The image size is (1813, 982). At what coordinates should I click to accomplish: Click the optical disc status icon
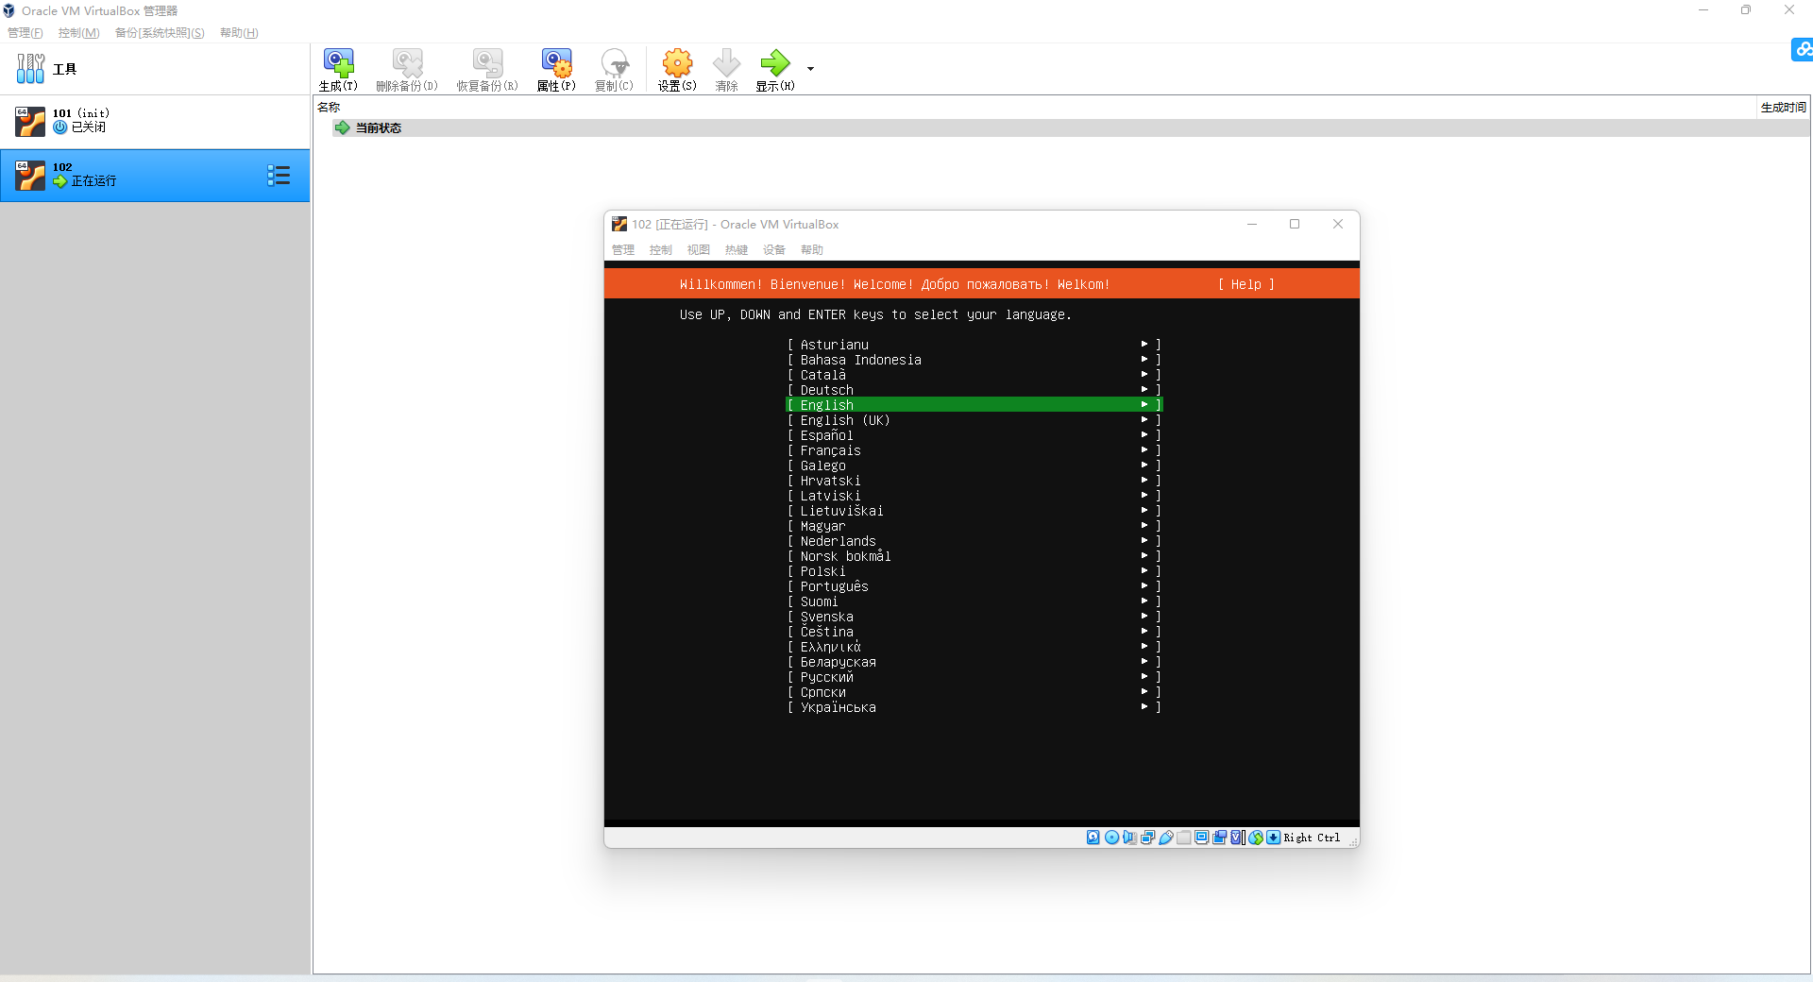click(1111, 838)
